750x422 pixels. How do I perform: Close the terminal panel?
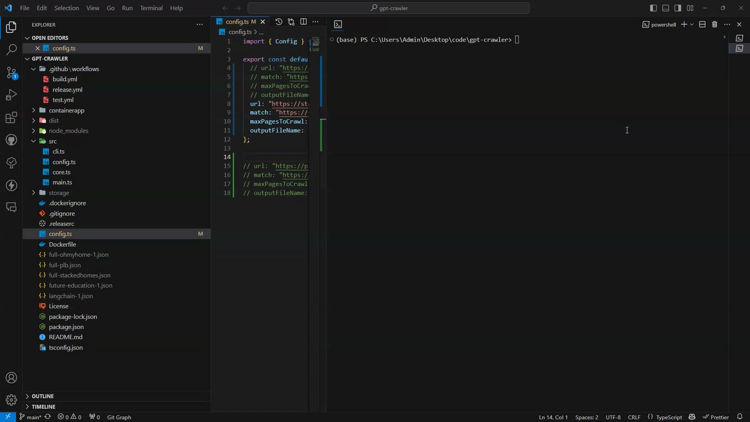(x=739, y=25)
